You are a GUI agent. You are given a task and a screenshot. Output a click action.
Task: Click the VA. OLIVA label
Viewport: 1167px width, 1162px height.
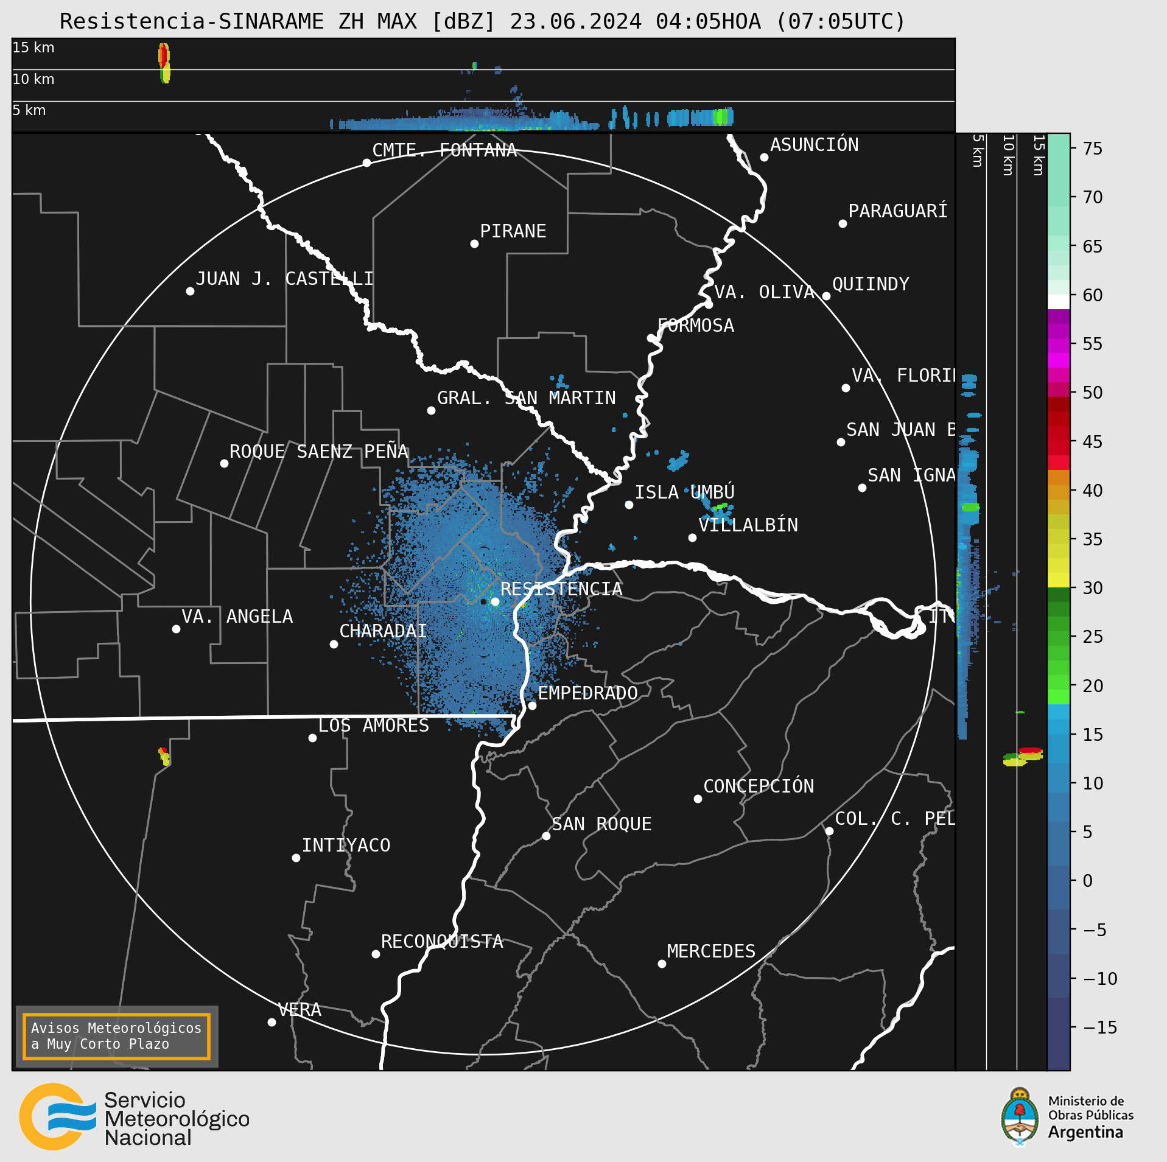[x=765, y=292]
